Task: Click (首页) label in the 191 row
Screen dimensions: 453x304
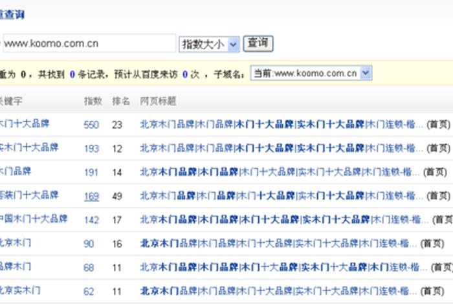Action: point(435,172)
